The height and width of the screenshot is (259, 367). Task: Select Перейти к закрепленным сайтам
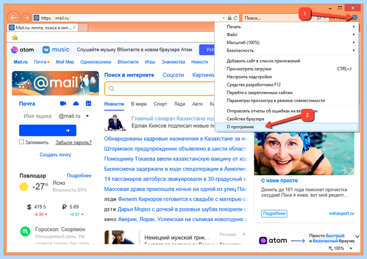point(287,92)
